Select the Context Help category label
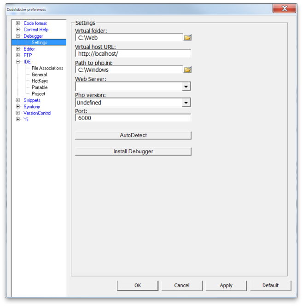Screen dimensions: 303x306 pos(36,29)
